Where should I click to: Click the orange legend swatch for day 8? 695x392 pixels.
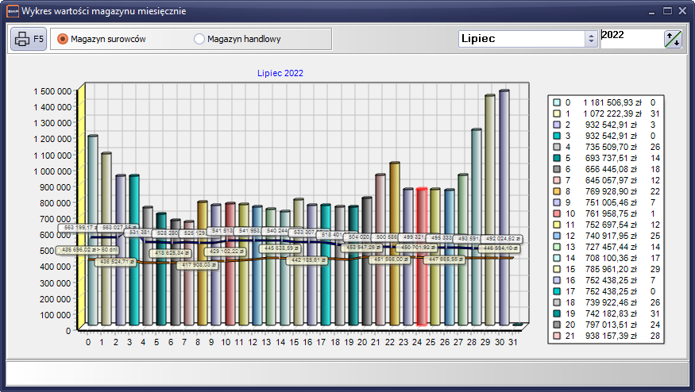tap(557, 191)
